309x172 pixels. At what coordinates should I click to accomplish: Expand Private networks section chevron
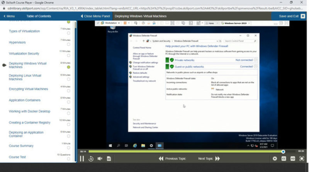[x=255, y=60]
